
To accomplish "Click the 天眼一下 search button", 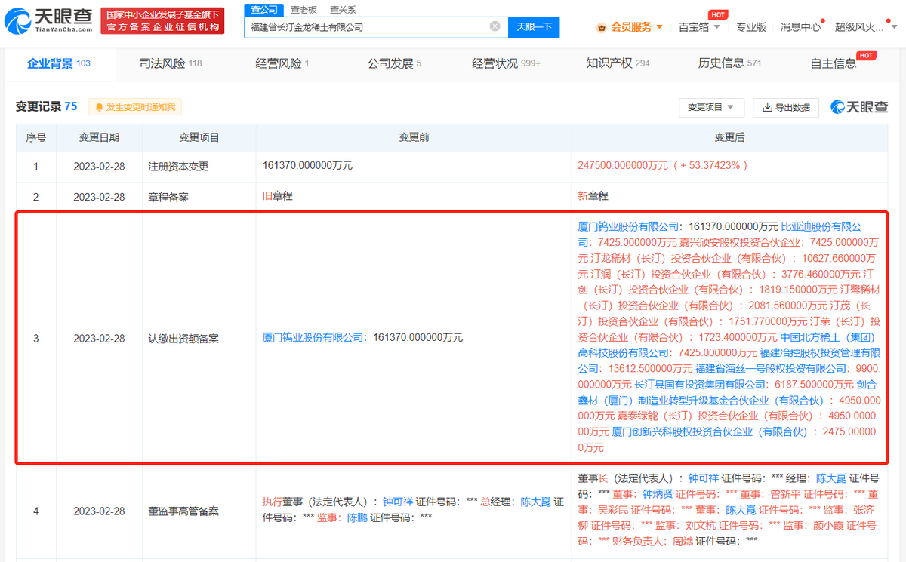I will click(534, 27).
